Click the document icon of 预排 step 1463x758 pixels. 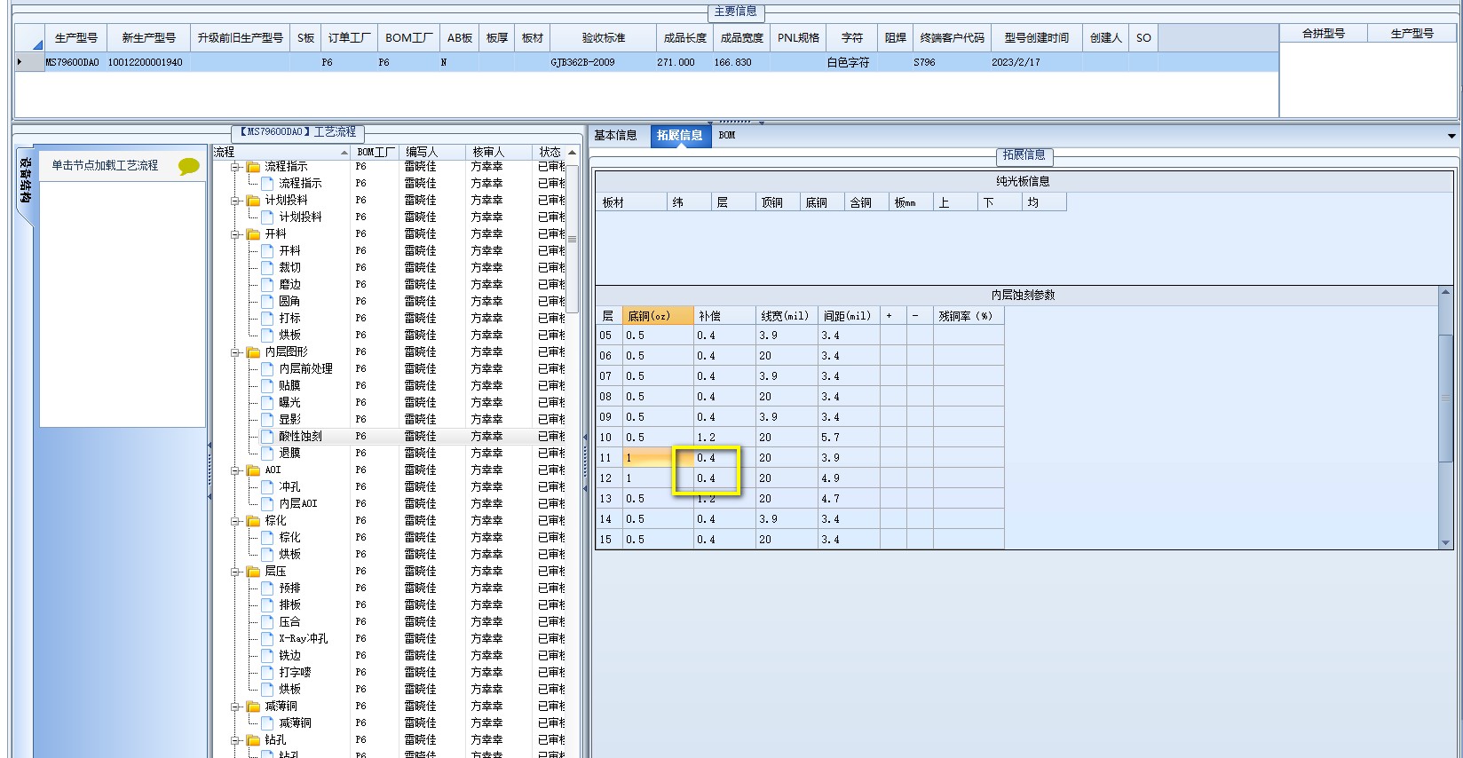267,588
